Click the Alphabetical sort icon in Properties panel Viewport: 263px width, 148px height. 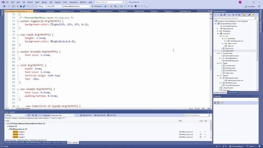click(218, 103)
